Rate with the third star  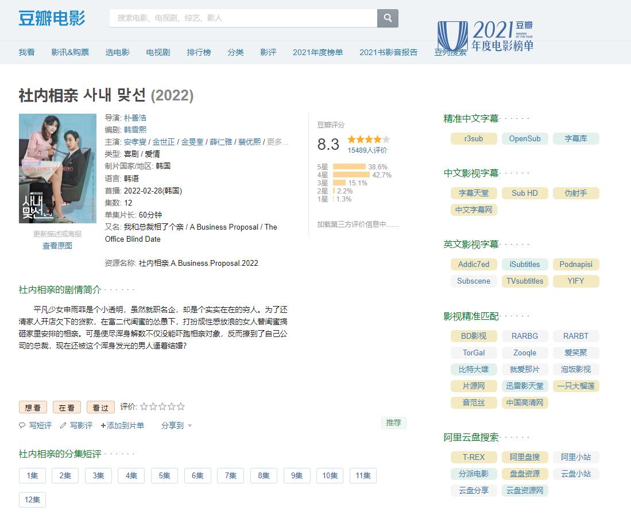(162, 406)
